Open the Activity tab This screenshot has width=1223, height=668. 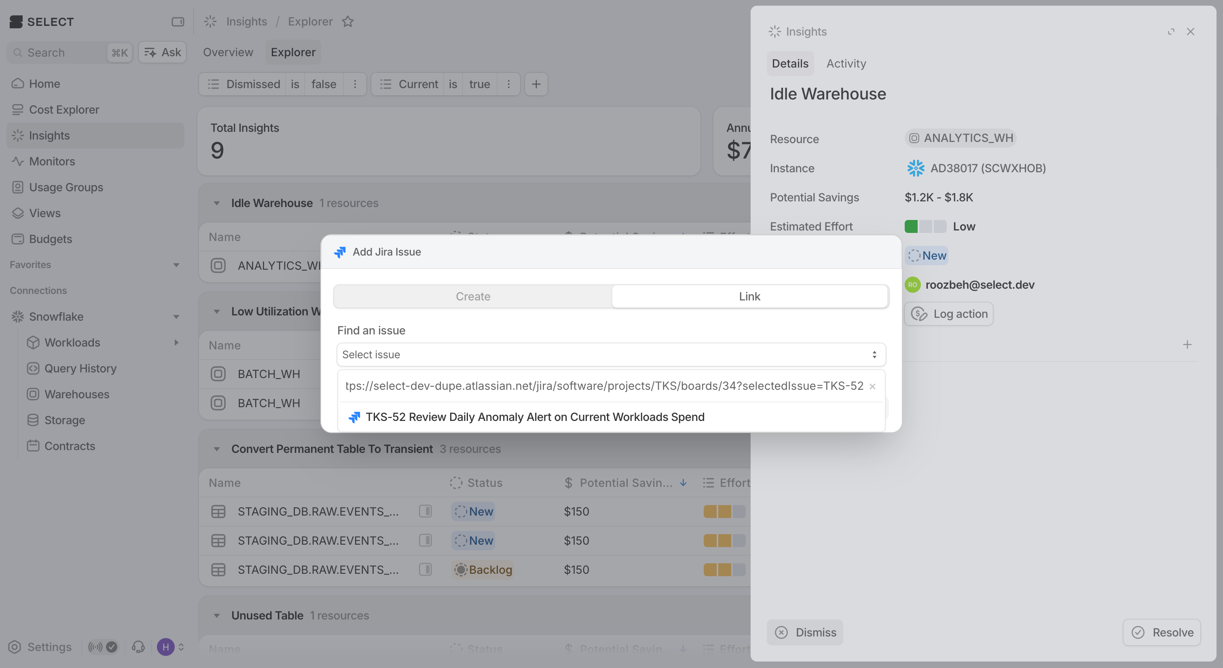coord(846,63)
